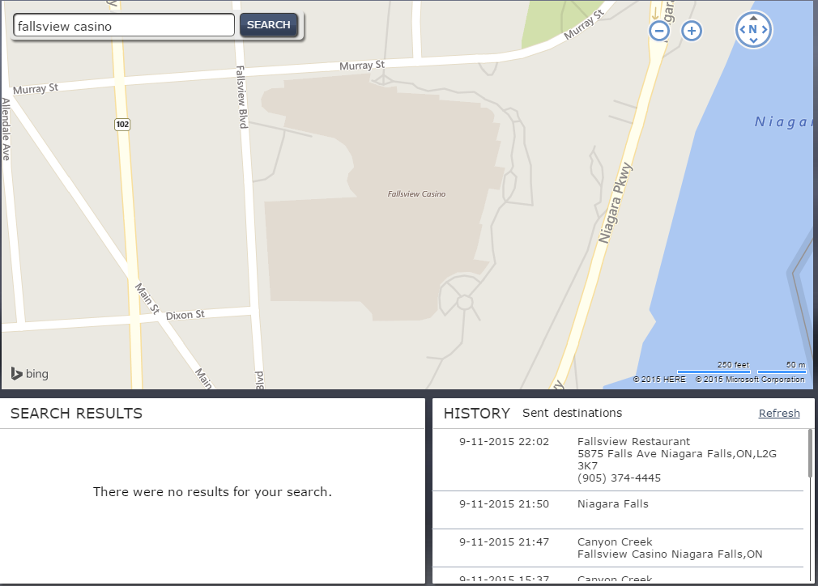Click Fallsview Casino Niagara Falls,ON address
Image resolution: width=818 pixels, height=586 pixels.
click(x=669, y=554)
